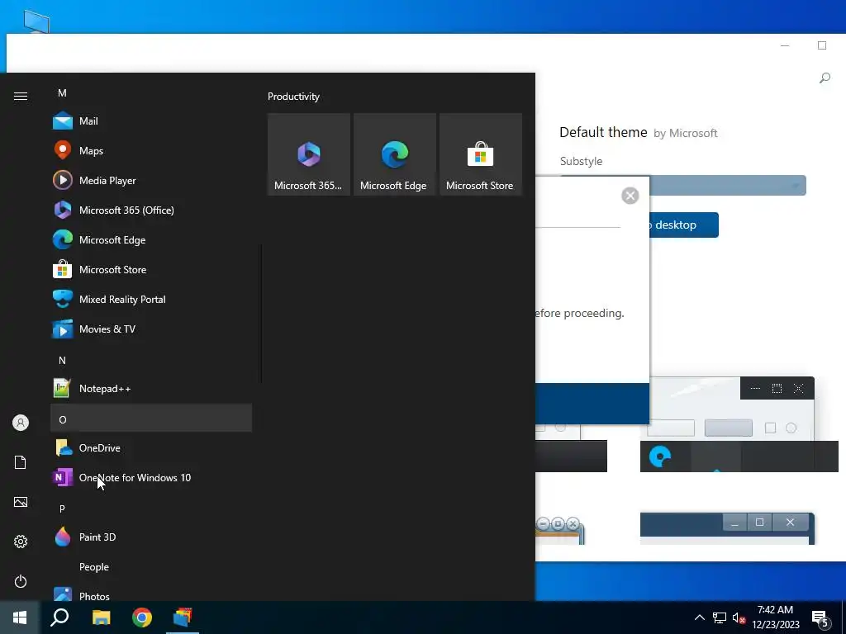Open OneDrive from the app list
The height and width of the screenshot is (634, 846).
pyautogui.click(x=151, y=447)
